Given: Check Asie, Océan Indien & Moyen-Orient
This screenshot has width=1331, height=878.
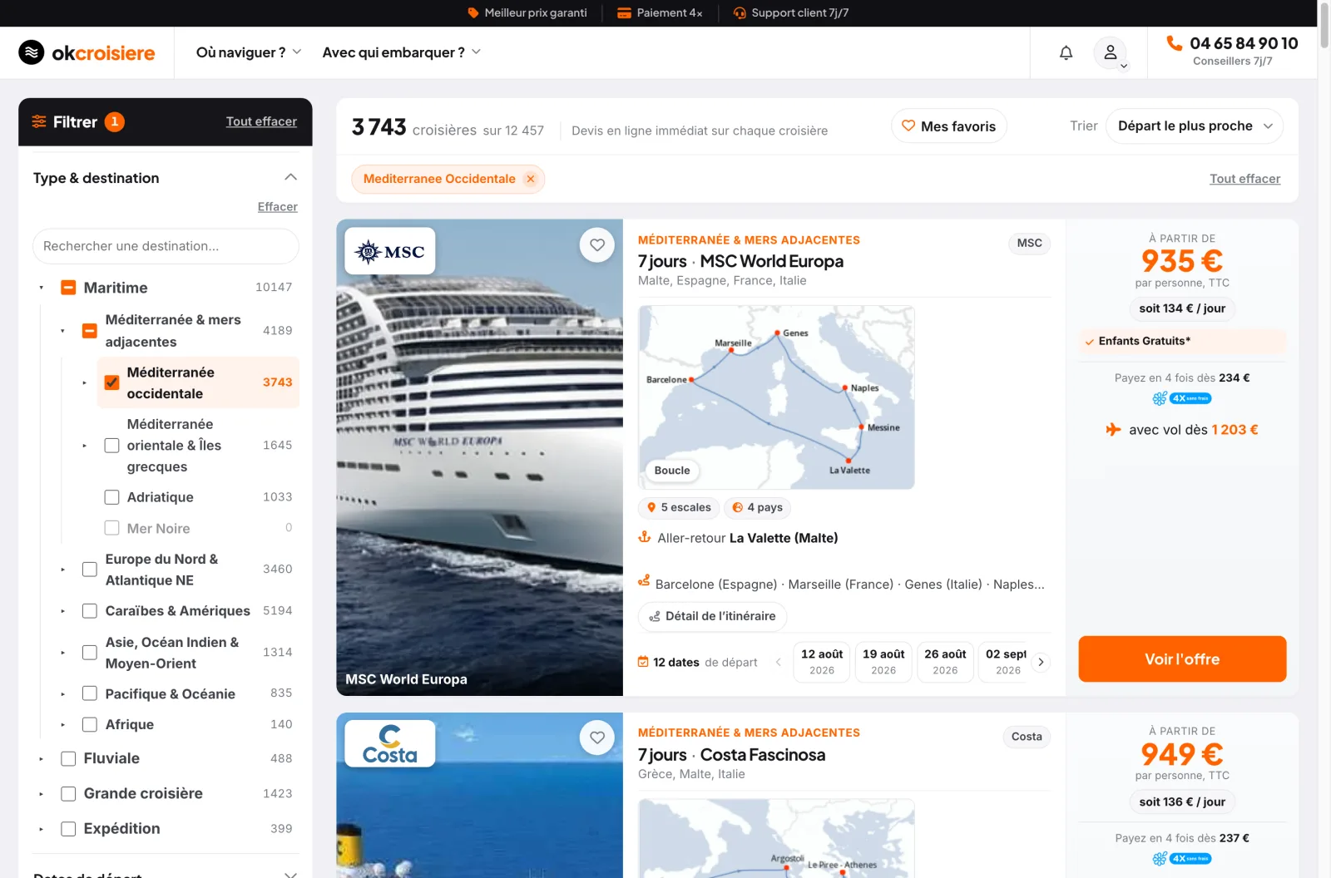Looking at the screenshot, I should [x=90, y=653].
